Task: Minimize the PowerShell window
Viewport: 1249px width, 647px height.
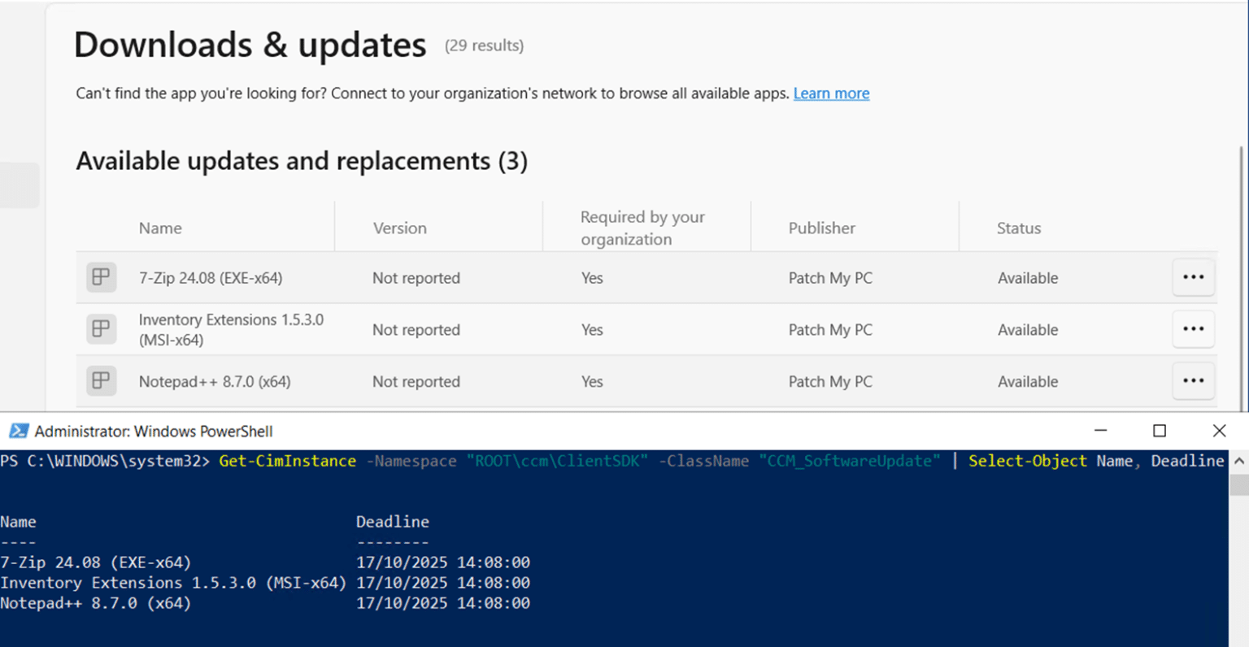Action: (x=1100, y=431)
